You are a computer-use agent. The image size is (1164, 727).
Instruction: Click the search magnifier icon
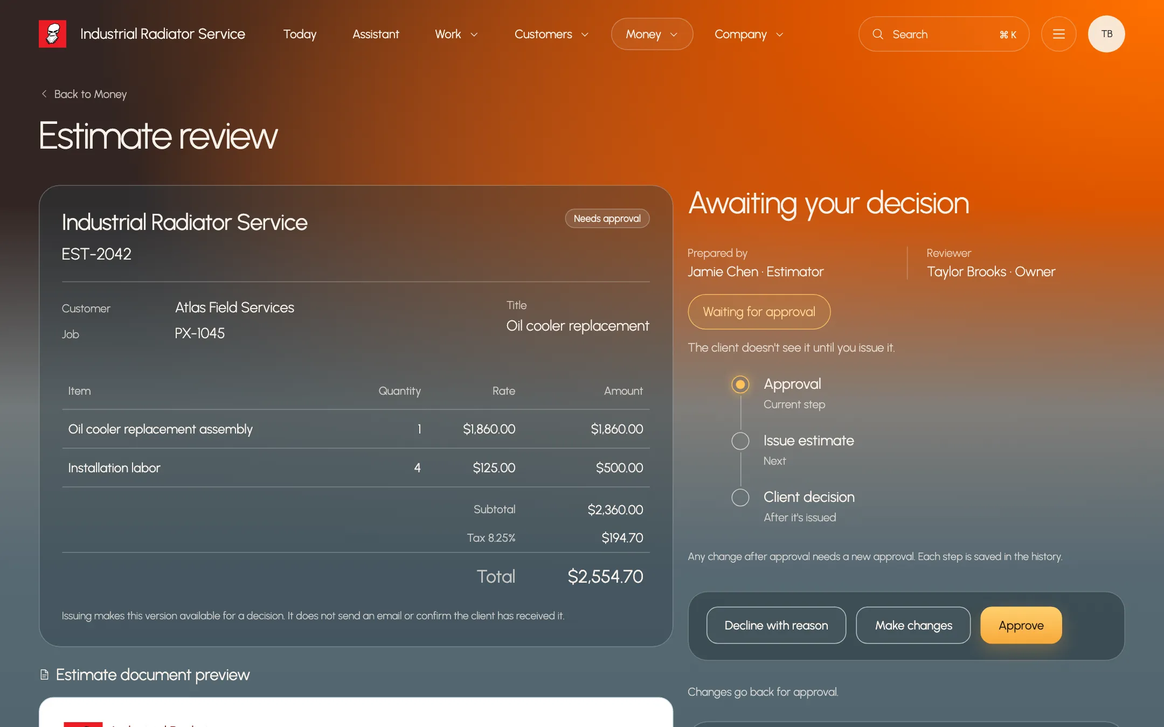pyautogui.click(x=878, y=34)
